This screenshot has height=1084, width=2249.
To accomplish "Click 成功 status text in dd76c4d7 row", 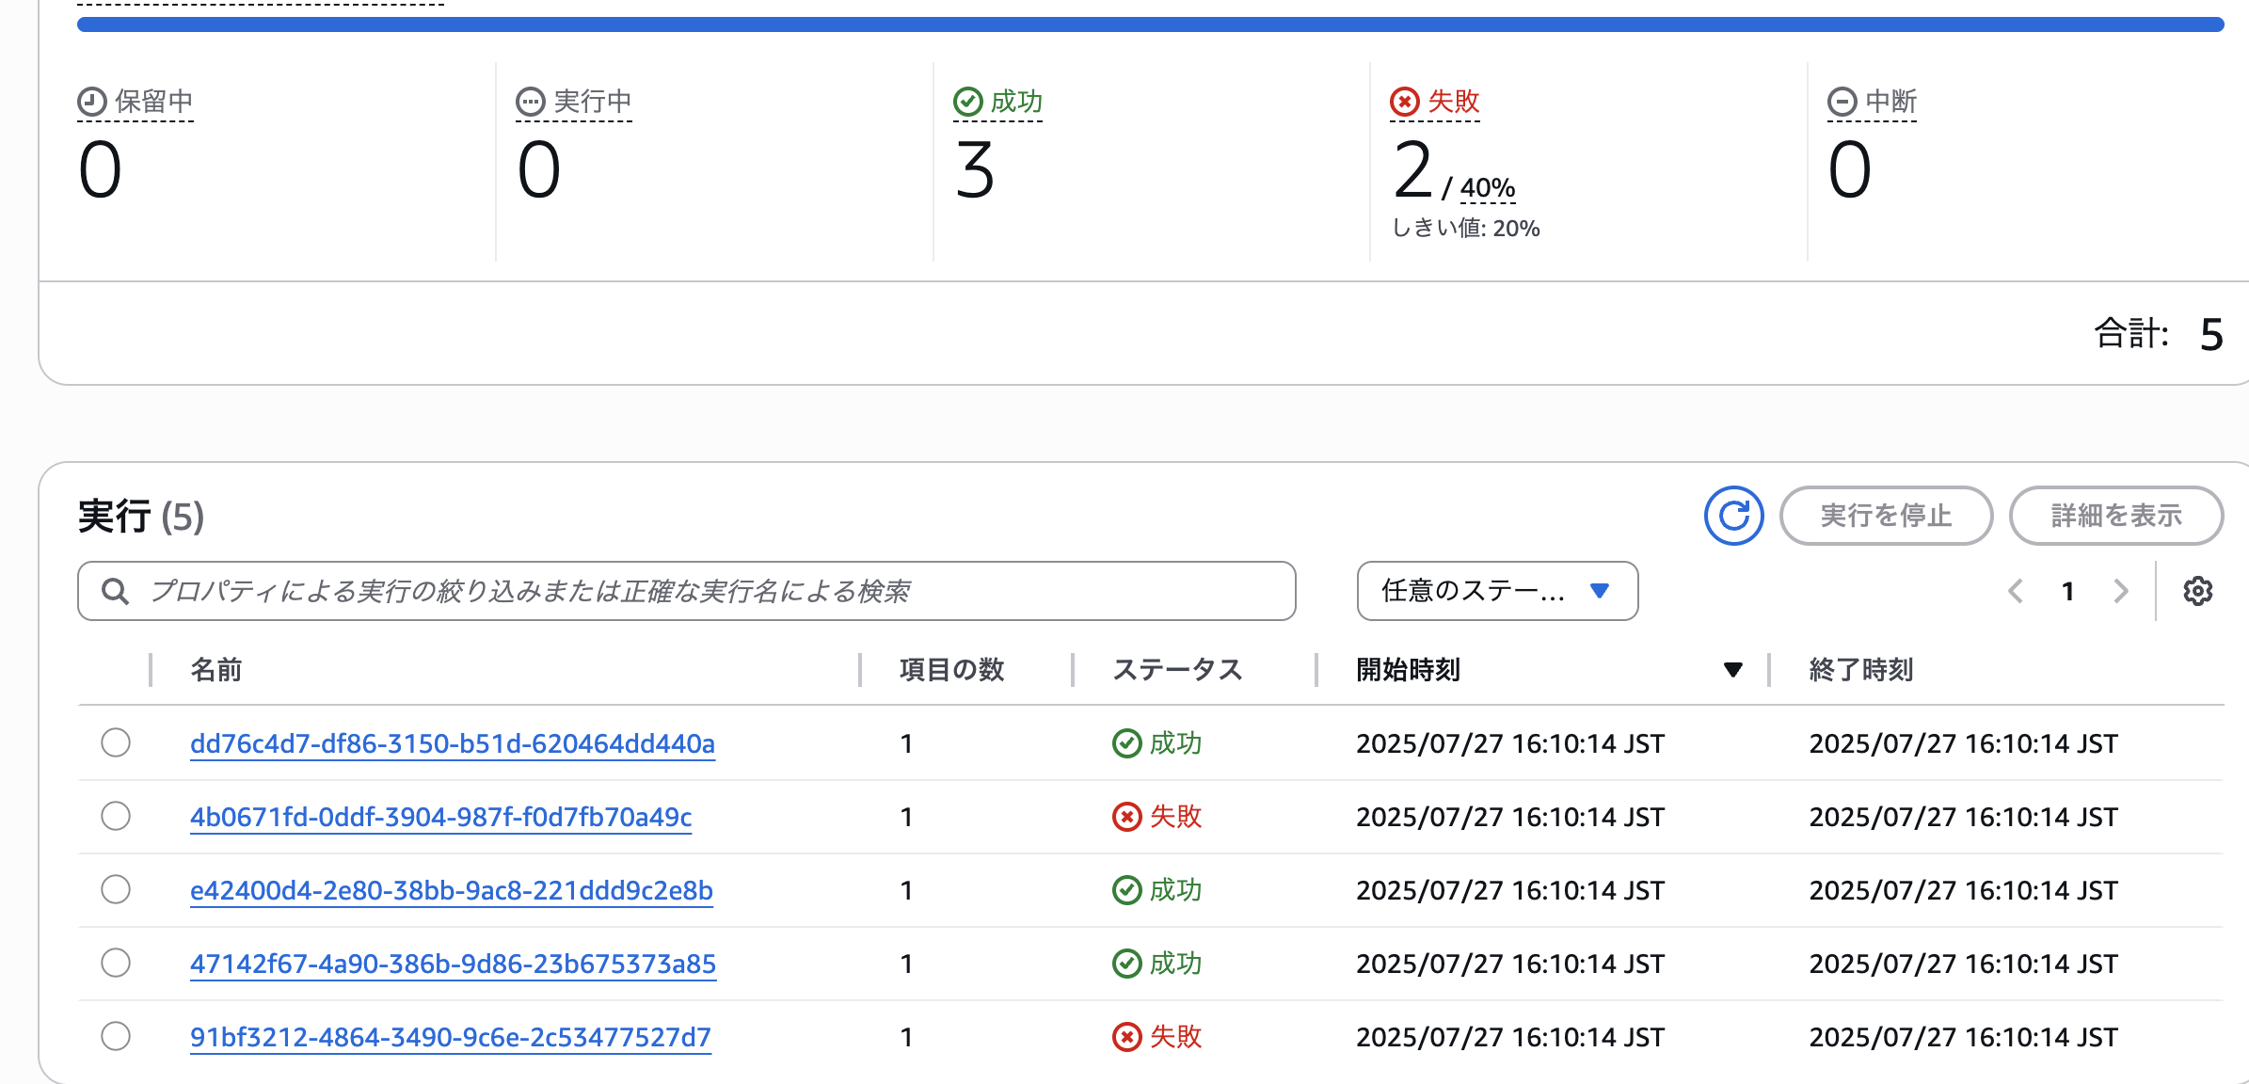I will (x=1175, y=743).
